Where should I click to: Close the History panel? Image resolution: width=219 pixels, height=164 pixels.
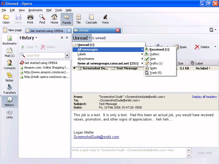(67, 38)
